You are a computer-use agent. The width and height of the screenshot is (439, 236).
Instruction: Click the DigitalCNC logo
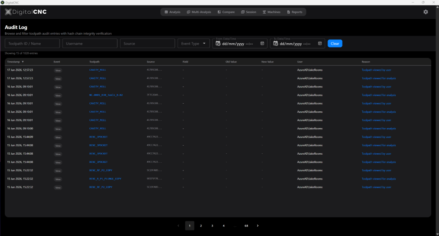tap(25, 12)
